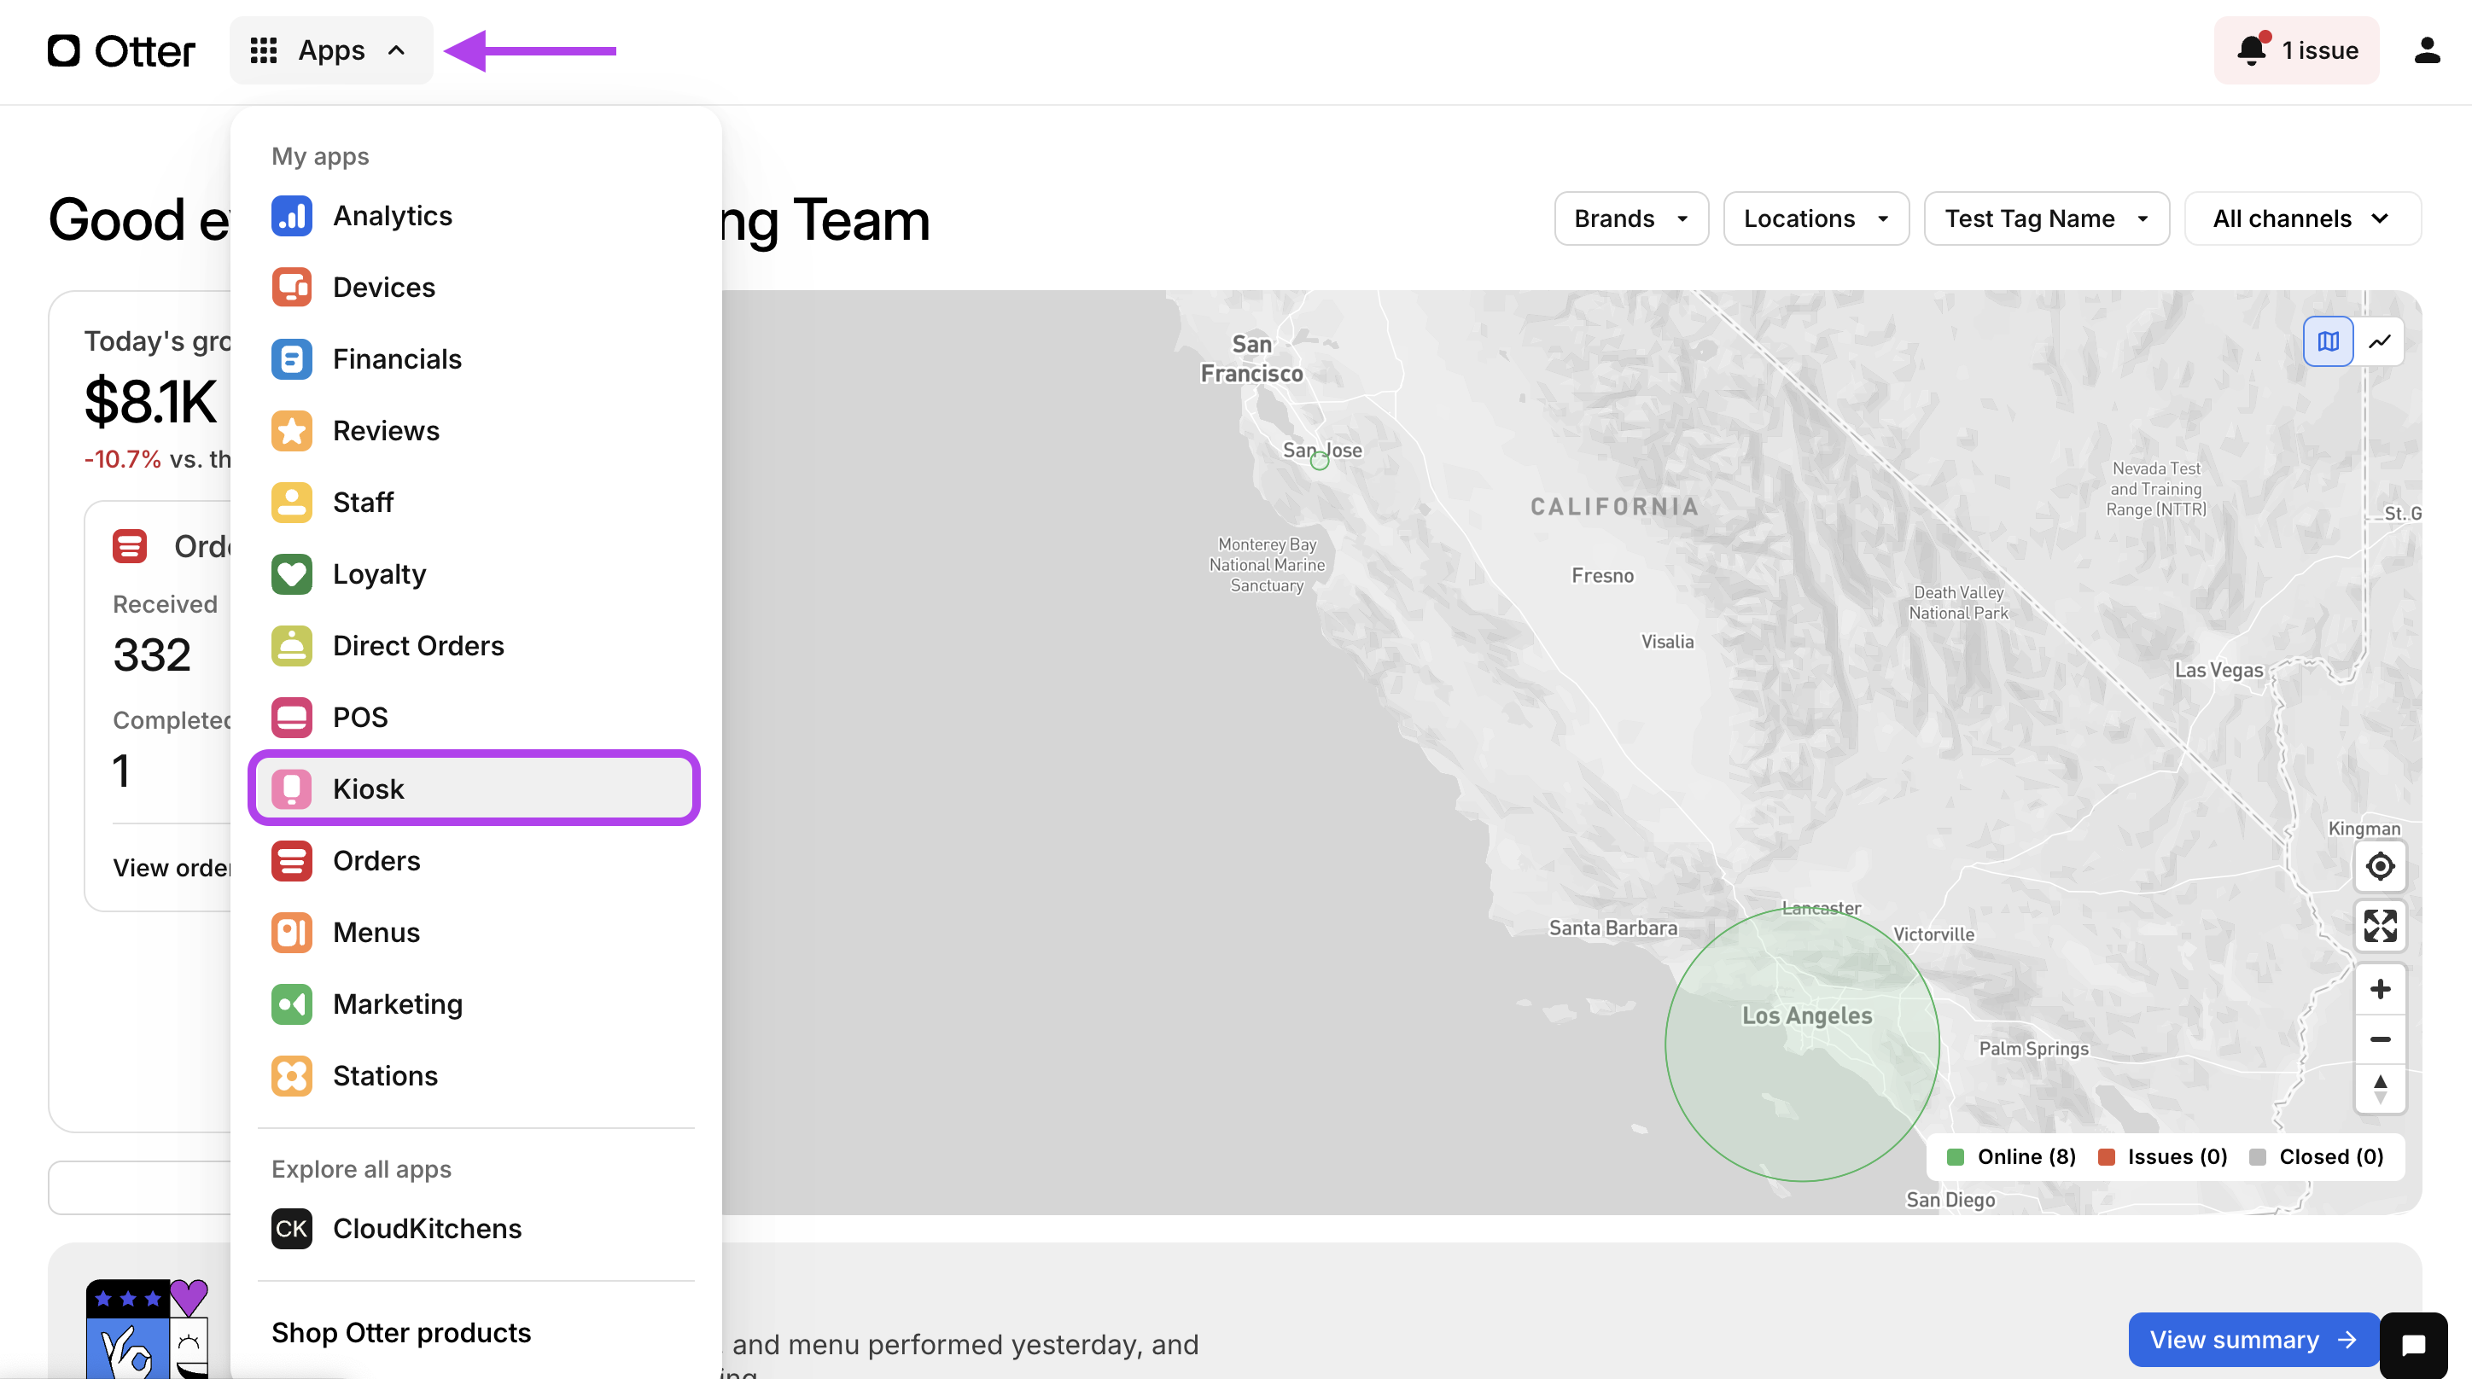
Task: Center map on current location
Action: tap(2380, 866)
